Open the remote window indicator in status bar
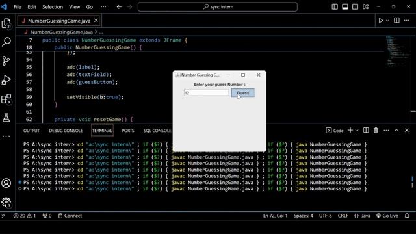Screen dimensions: 416x234 click(4, 216)
